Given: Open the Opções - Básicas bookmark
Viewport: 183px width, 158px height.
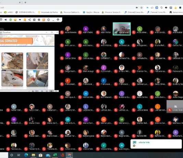Looking at the screenshot, I should [91, 12].
